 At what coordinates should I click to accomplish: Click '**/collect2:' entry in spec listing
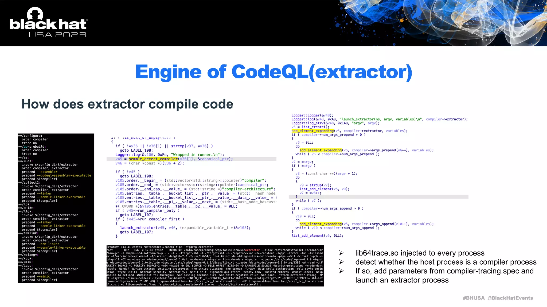29,183
